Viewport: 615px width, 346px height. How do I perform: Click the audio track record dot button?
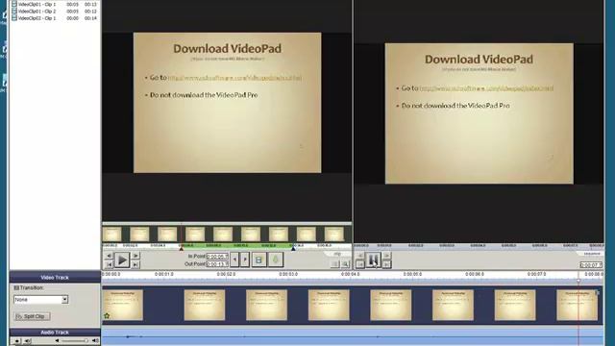coord(16,341)
